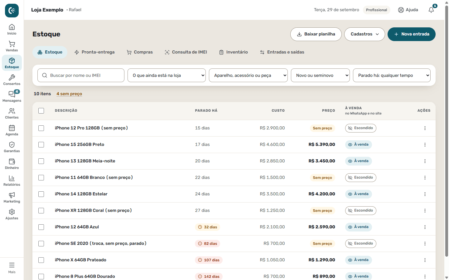Click the 'Sem preço' badge for iPhone XR
Screen dimensions: 449x280
(322, 211)
